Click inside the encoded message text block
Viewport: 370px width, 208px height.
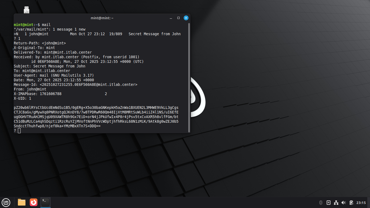[96, 117]
